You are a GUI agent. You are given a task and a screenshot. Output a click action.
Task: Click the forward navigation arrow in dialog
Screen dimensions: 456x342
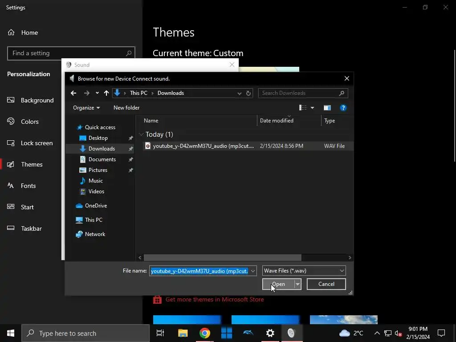coord(87,93)
